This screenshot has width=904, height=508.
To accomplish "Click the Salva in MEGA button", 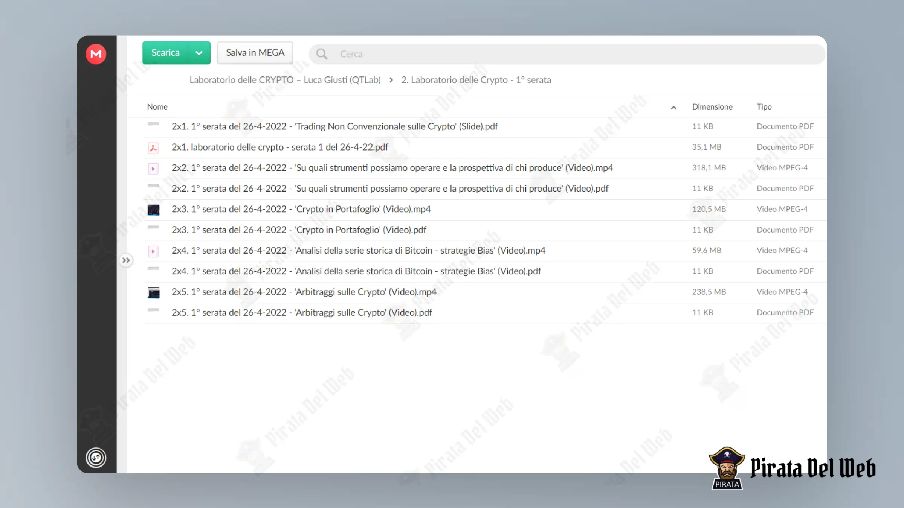I will (x=255, y=53).
